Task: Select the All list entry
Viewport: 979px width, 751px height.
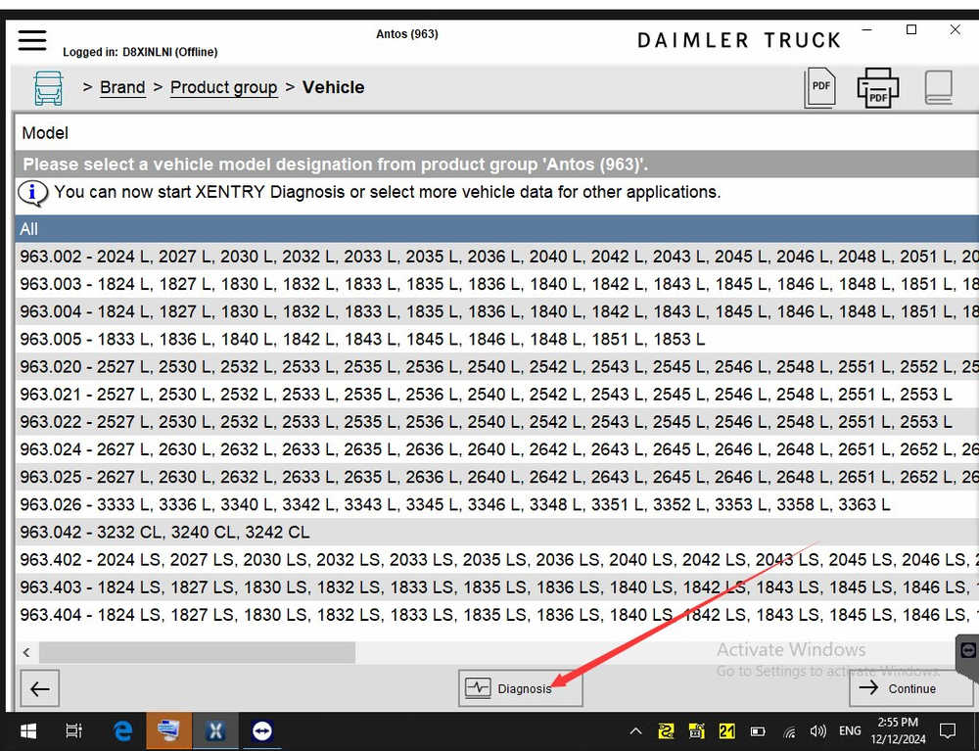Action: 497,229
